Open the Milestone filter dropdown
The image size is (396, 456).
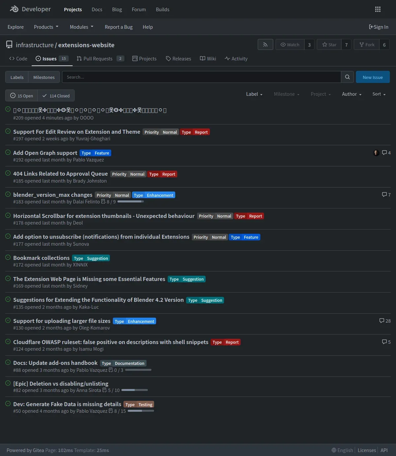286,94
